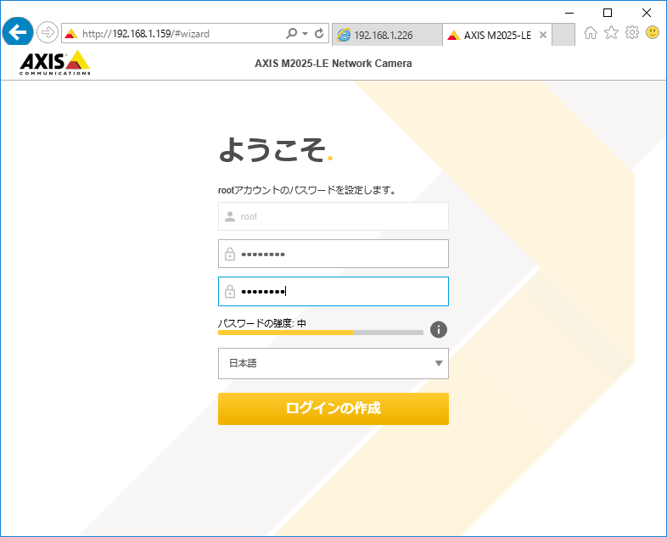667x537 pixels.
Task: Click the AXIS site icon in address bar
Action: click(71, 34)
